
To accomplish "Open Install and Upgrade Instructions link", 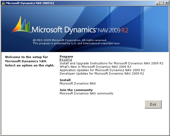I will click(111, 63).
